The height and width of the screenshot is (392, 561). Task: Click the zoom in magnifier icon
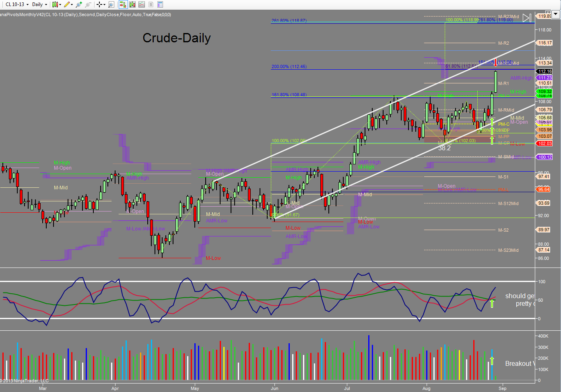(x=79, y=4)
